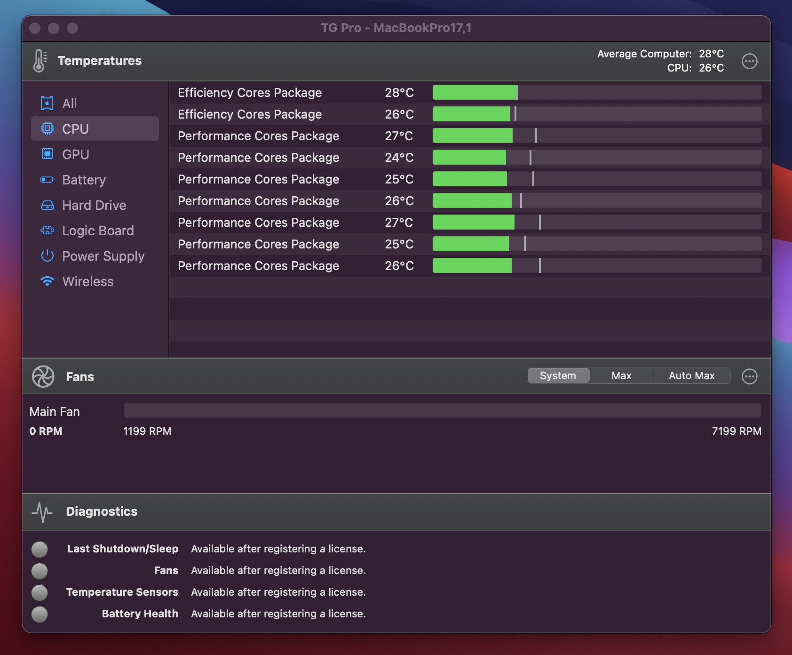Open the Logic Board sensor category
Image resolution: width=792 pixels, height=655 pixels.
pyautogui.click(x=95, y=230)
